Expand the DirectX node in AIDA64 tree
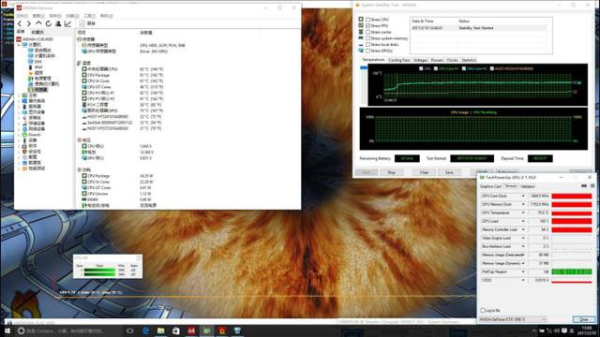Viewport: 600px width, 337px height. 19,135
